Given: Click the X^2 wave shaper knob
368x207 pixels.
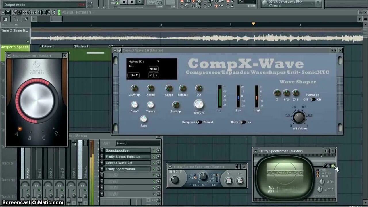Looking at the screenshot, I should click(x=286, y=93).
